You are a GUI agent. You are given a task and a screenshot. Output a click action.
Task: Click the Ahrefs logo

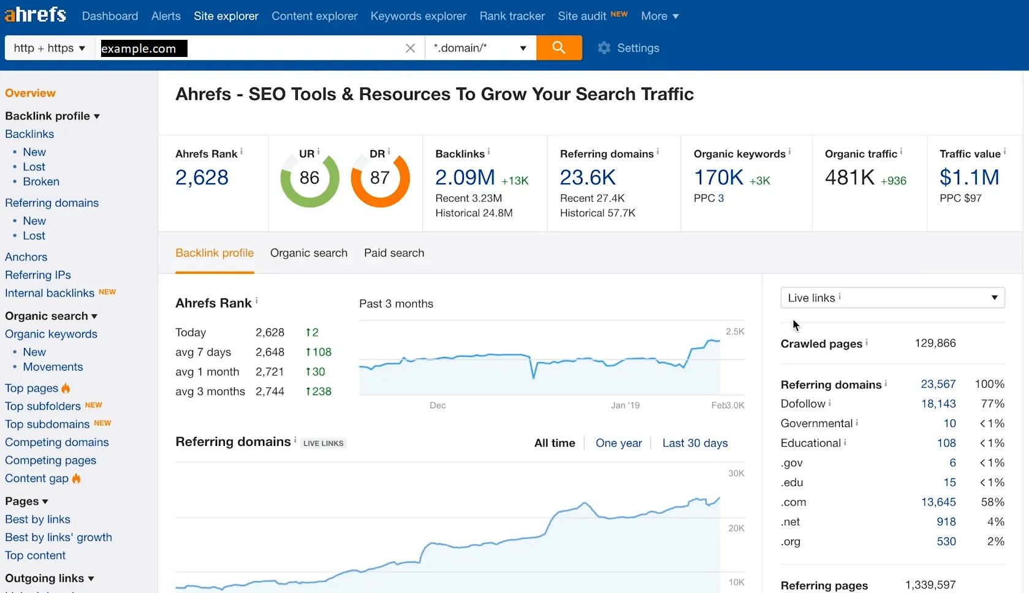pyautogui.click(x=36, y=15)
